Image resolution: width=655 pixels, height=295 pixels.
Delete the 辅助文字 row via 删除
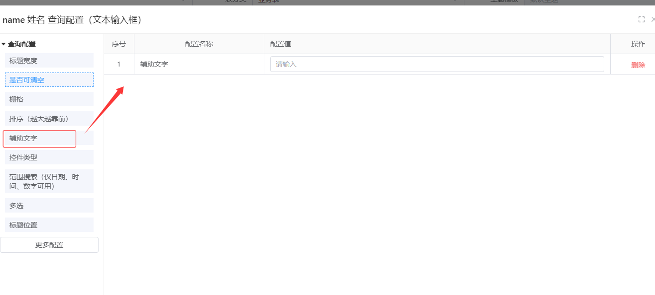point(638,65)
